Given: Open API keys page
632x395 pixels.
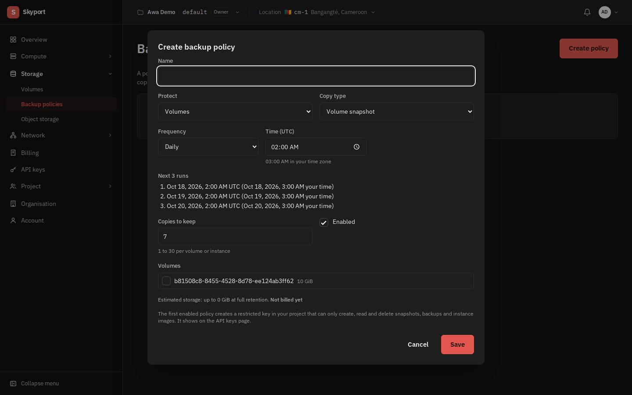Looking at the screenshot, I should (x=61, y=169).
